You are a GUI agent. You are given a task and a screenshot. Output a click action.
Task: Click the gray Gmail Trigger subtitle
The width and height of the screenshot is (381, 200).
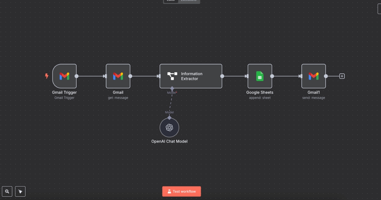[64, 98]
